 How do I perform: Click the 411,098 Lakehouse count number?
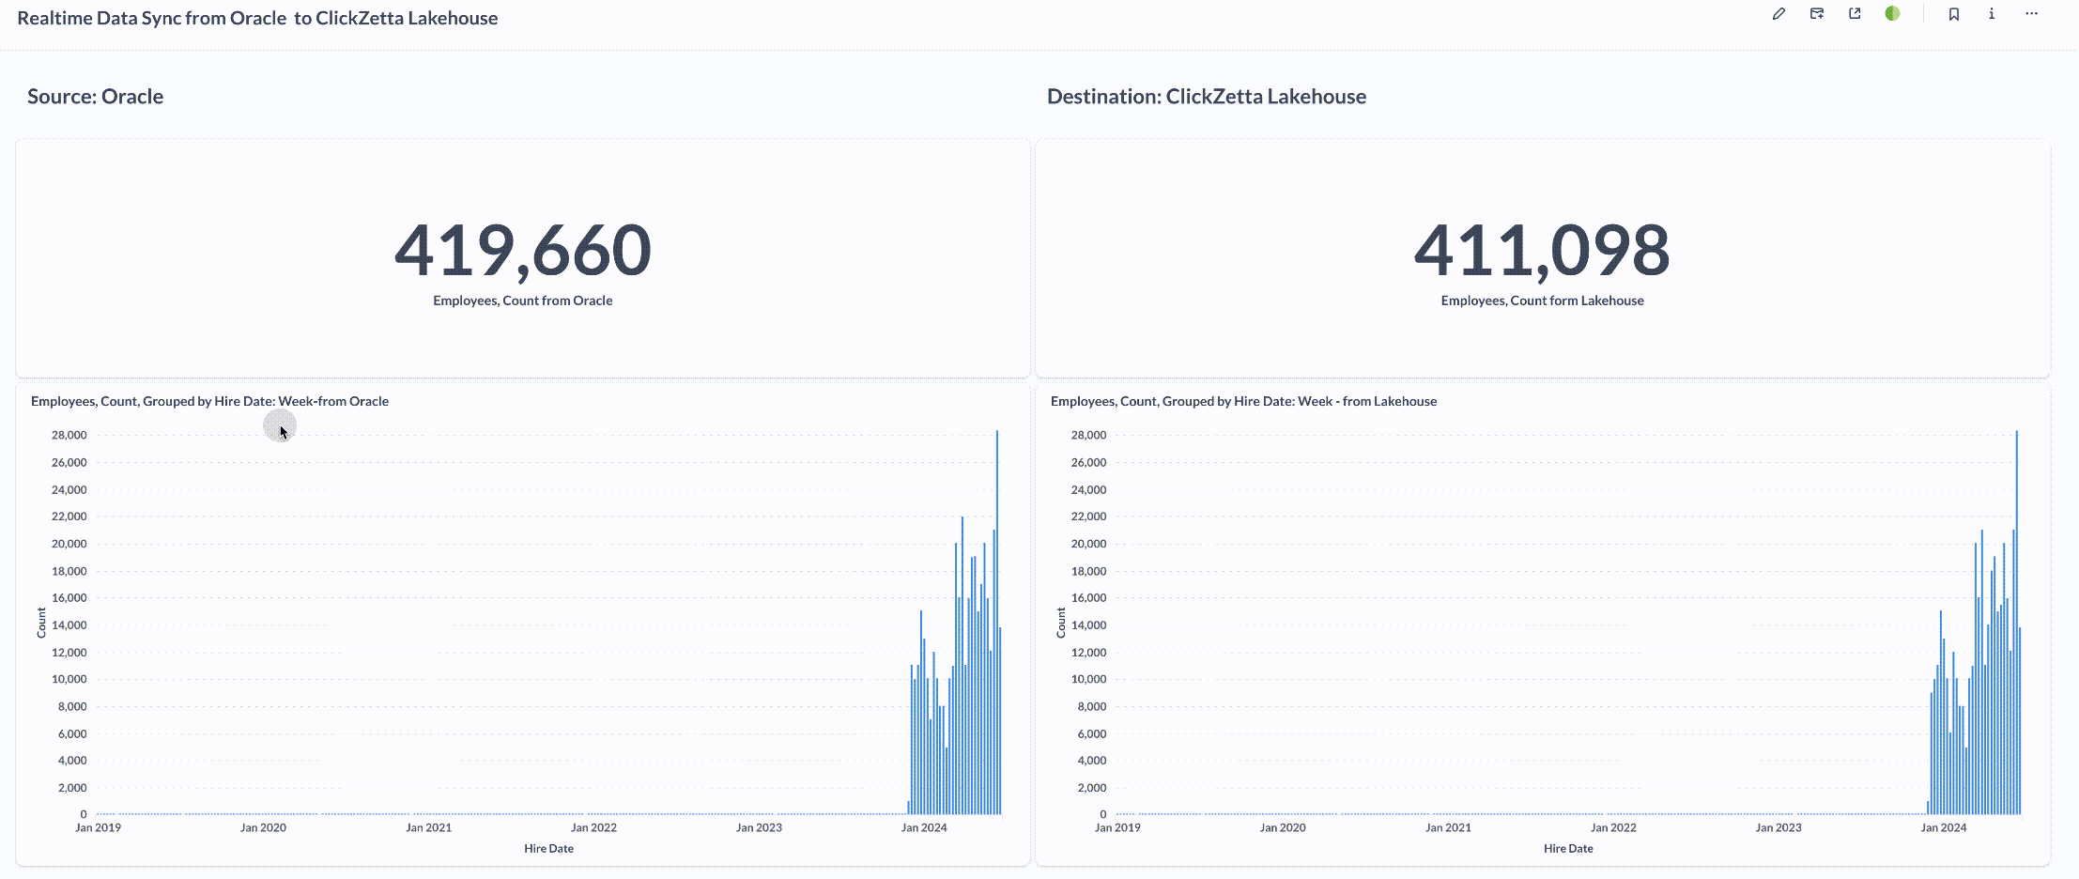[1542, 251]
